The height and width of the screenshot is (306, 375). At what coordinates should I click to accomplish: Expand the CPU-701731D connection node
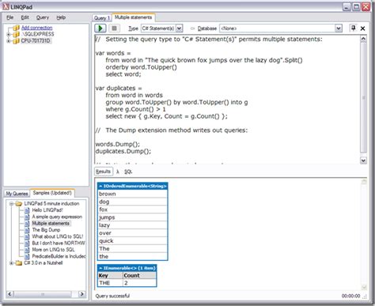click(x=9, y=41)
